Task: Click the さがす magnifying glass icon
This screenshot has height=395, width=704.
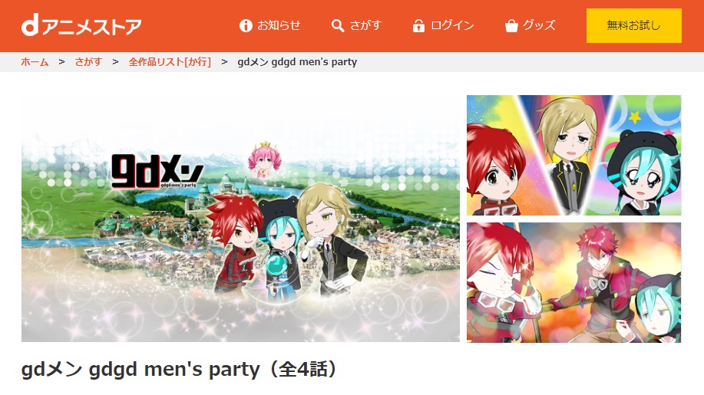Action: 338,25
